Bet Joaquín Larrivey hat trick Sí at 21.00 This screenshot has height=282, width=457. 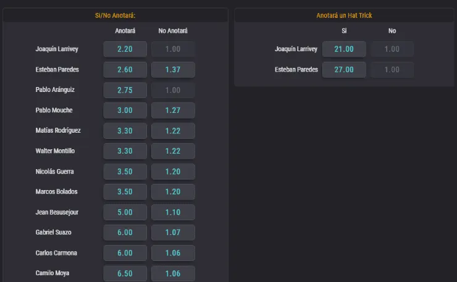pos(344,49)
